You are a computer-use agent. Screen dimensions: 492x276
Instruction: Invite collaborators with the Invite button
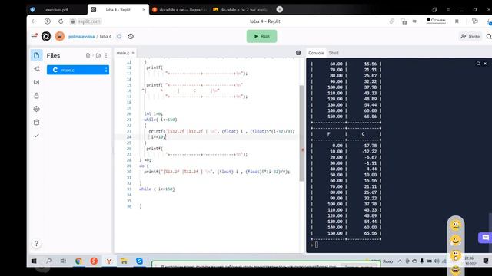coord(470,36)
